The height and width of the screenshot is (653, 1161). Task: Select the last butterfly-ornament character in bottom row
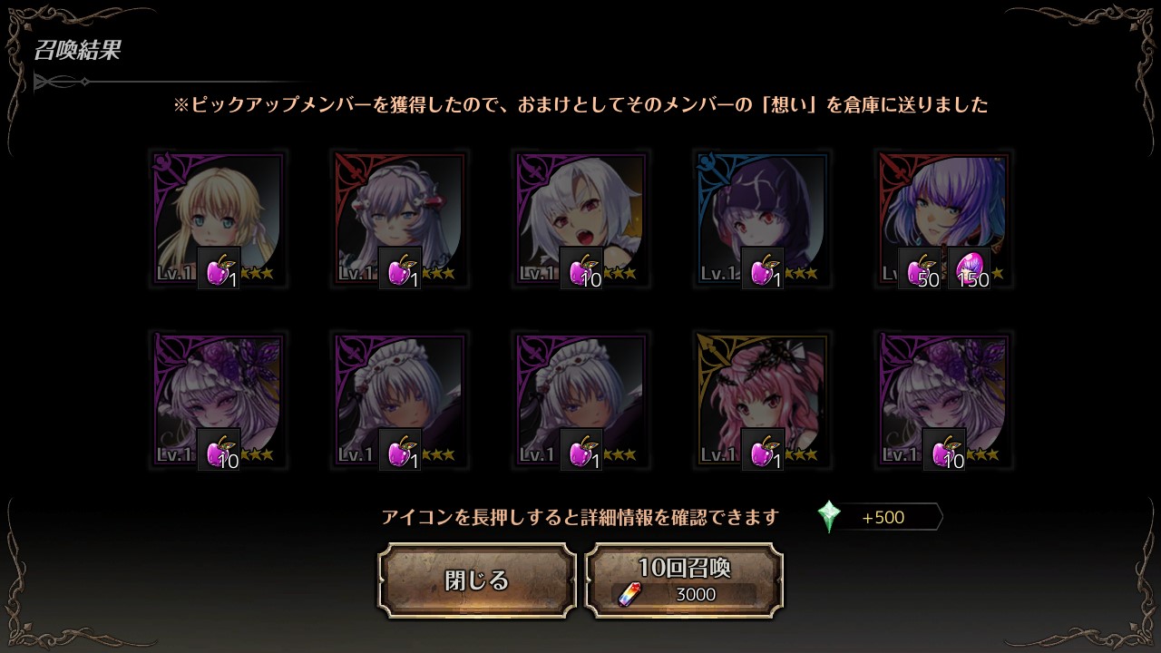[x=943, y=401]
